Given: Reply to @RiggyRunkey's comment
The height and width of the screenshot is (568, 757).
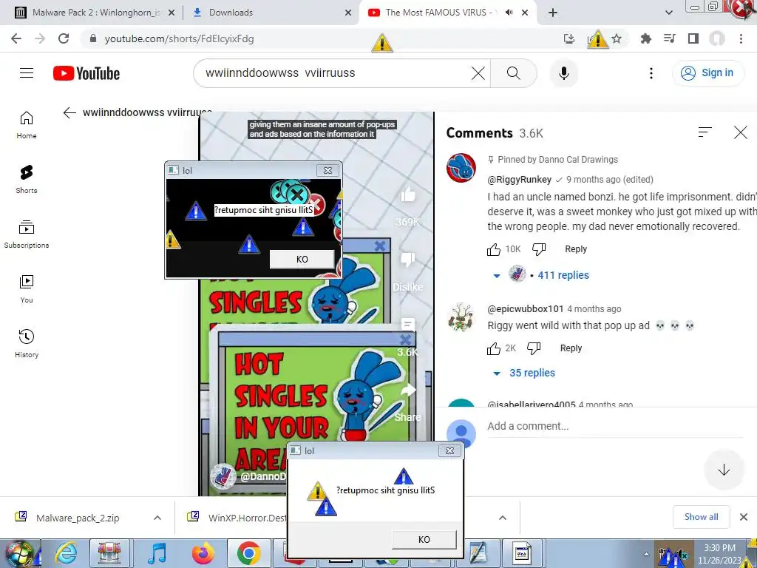Looking at the screenshot, I should 575,249.
